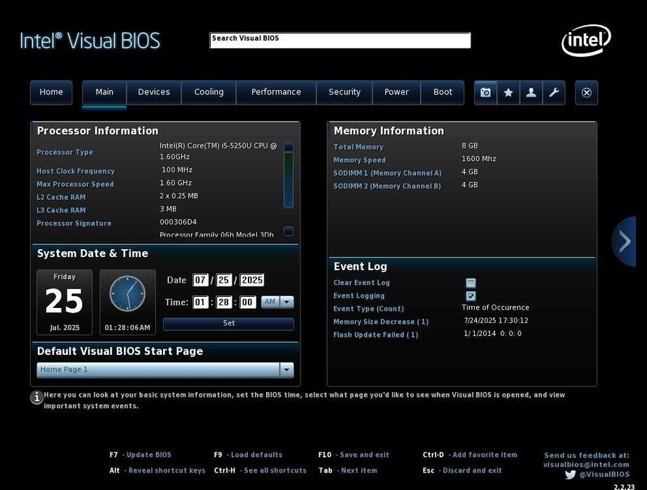The image size is (647, 490).
Task: Click the @VisualBIOS Twitter handle
Action: tap(604, 475)
